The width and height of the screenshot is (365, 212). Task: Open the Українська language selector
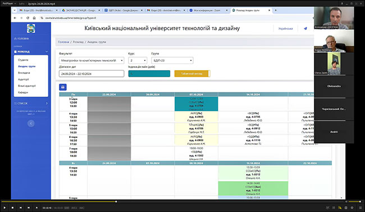click(285, 29)
